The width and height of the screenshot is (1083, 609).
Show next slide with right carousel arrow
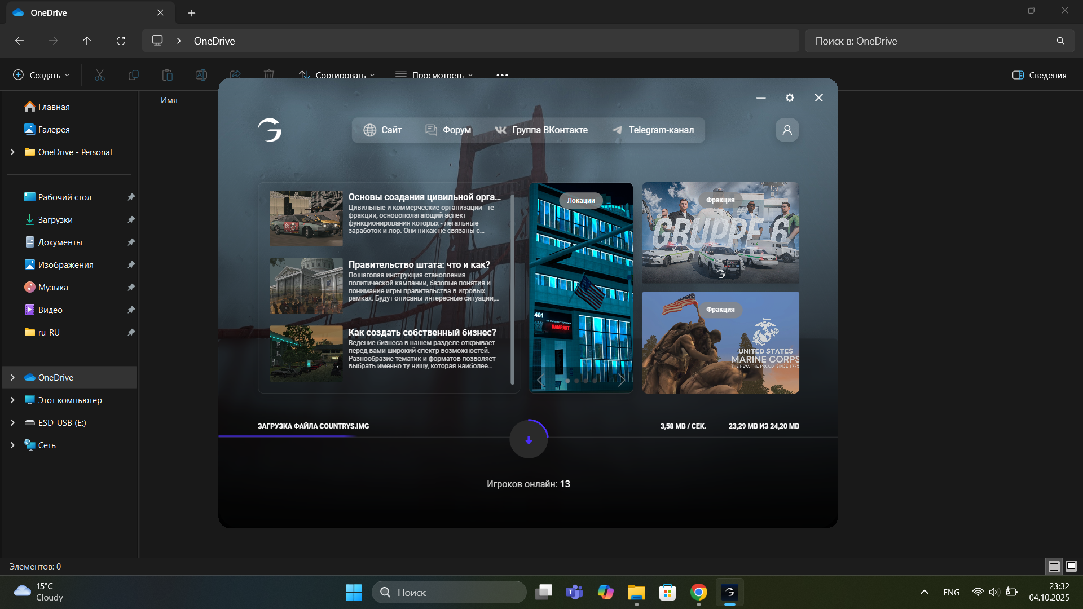621,380
